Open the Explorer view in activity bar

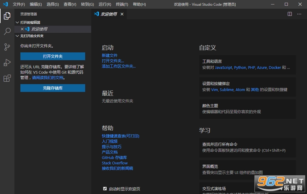point(7,16)
